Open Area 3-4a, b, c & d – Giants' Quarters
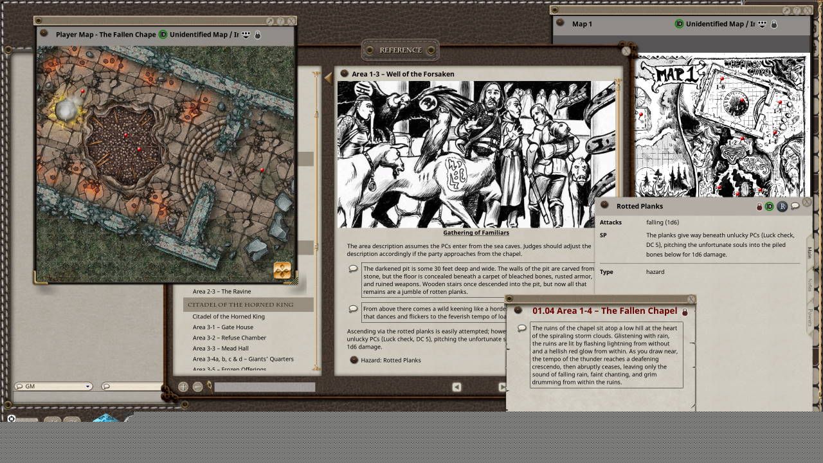The width and height of the screenshot is (823, 463). pos(243,359)
